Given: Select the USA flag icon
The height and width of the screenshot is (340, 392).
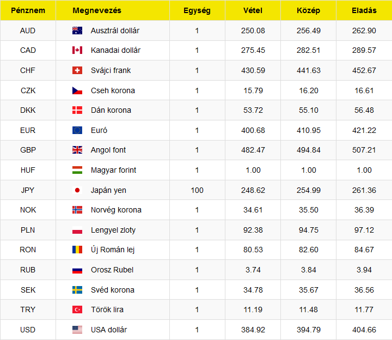Looking at the screenshot, I should tap(77, 330).
